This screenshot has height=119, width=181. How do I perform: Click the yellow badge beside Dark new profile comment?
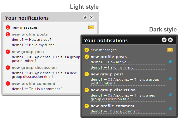pyautogui.click(x=87, y=106)
